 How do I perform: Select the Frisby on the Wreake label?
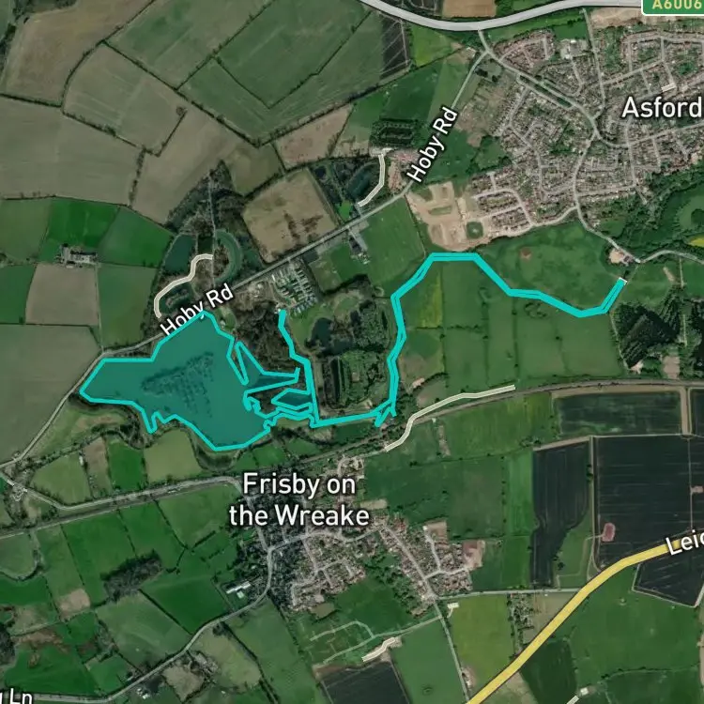(x=299, y=499)
